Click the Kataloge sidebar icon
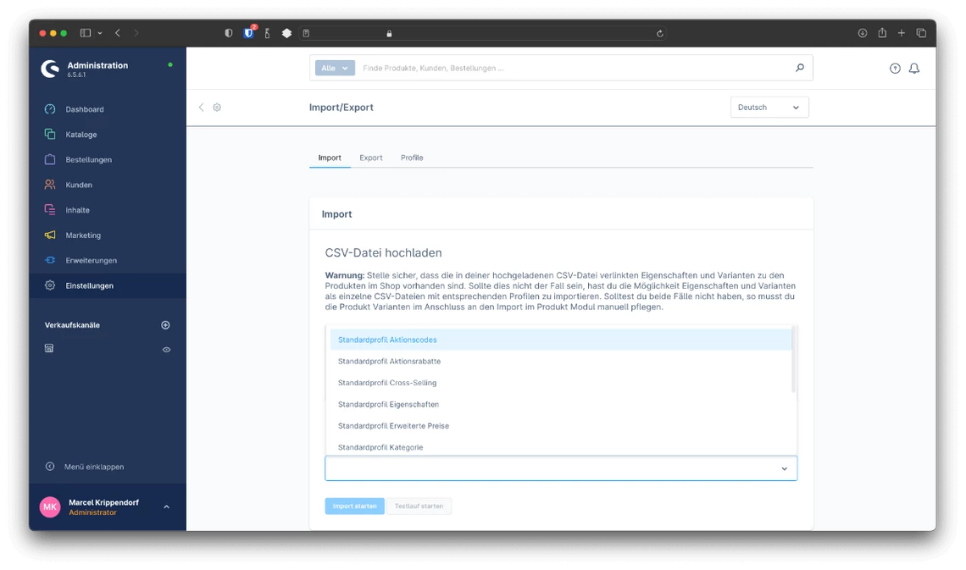 coord(50,135)
